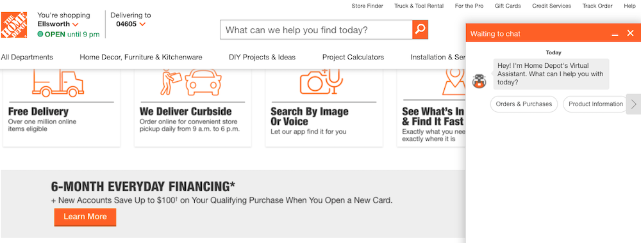Click the See What's In Stock heading
The height and width of the screenshot is (243, 641).
coord(433,116)
